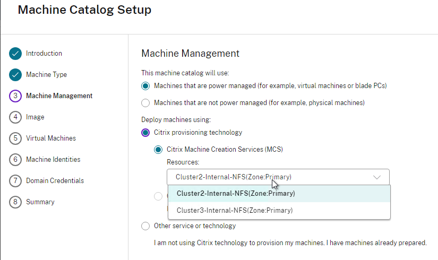This screenshot has width=438, height=260.
Task: Click the step 3 circle icon
Action: [x=15, y=96]
